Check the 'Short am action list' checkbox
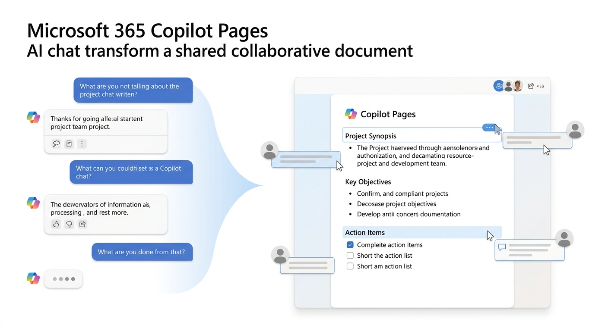Screen dimensions: 608x331 click(350, 266)
